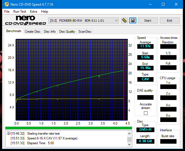This screenshot has height=151, width=185.
Task: Open the PIONEER BD-RW drive dropdown
Action: pos(84,21)
